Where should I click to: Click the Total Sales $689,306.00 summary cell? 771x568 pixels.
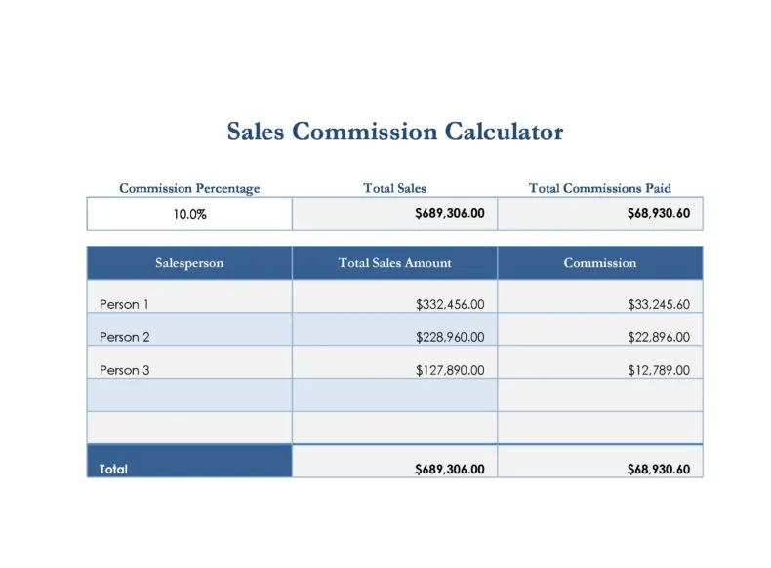click(394, 213)
